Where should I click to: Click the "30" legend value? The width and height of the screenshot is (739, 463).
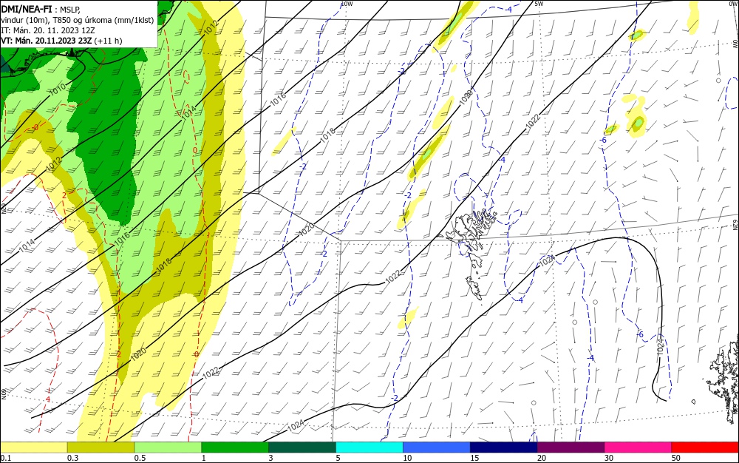click(609, 459)
